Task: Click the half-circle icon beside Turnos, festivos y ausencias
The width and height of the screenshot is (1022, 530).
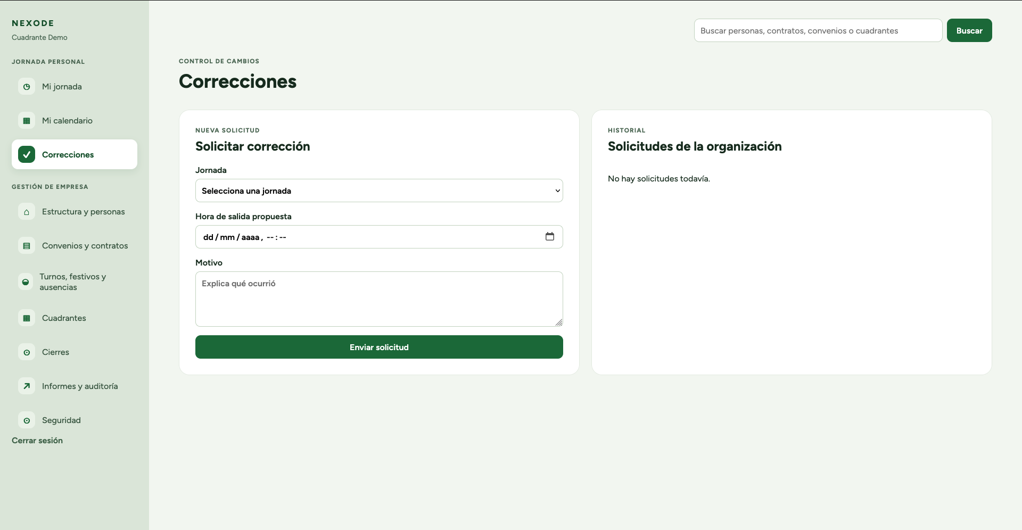Action: [25, 282]
